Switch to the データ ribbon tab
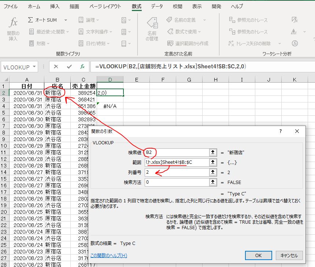Viewport: 315px width, 267px height. [x=157, y=6]
